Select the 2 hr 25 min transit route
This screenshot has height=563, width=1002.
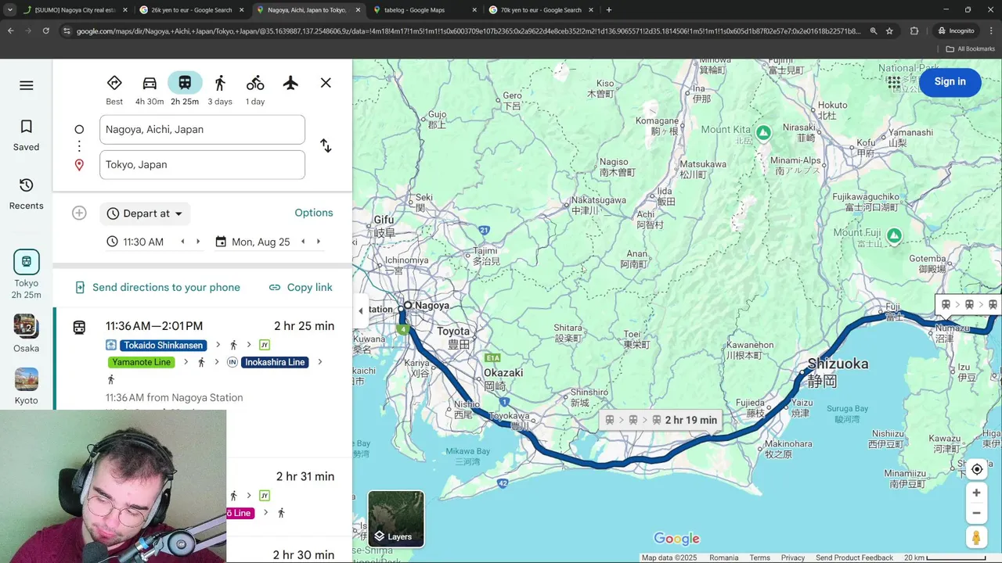tap(203, 358)
